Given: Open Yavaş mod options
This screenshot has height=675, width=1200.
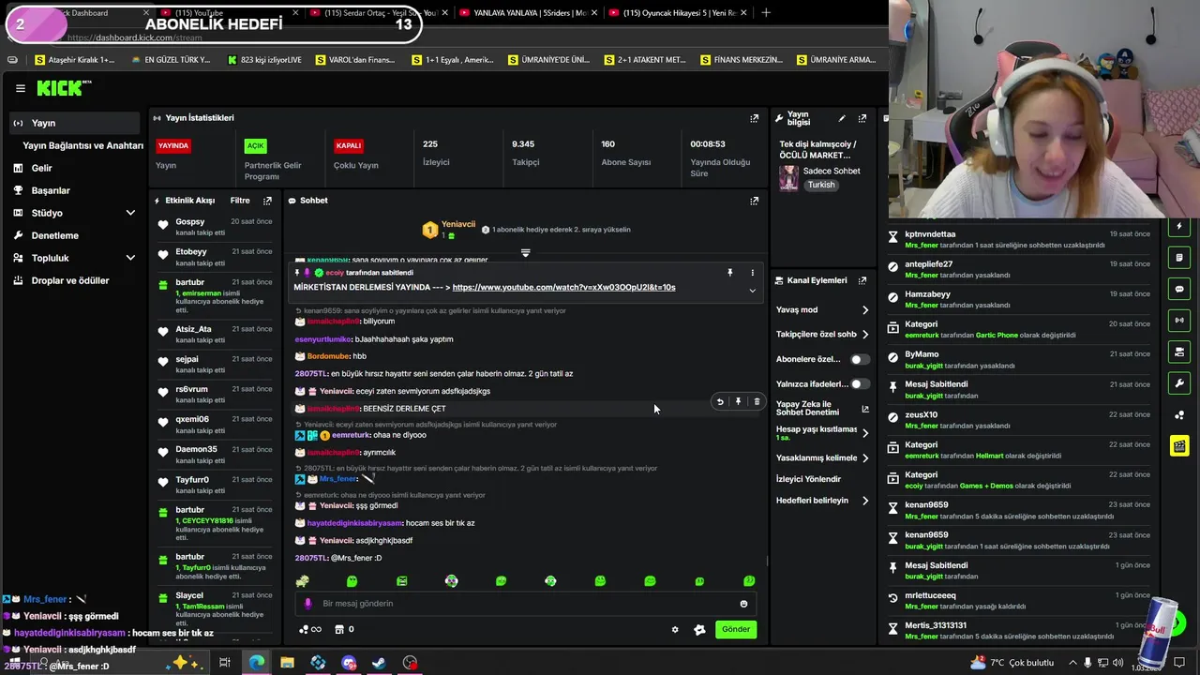Looking at the screenshot, I should tap(822, 309).
